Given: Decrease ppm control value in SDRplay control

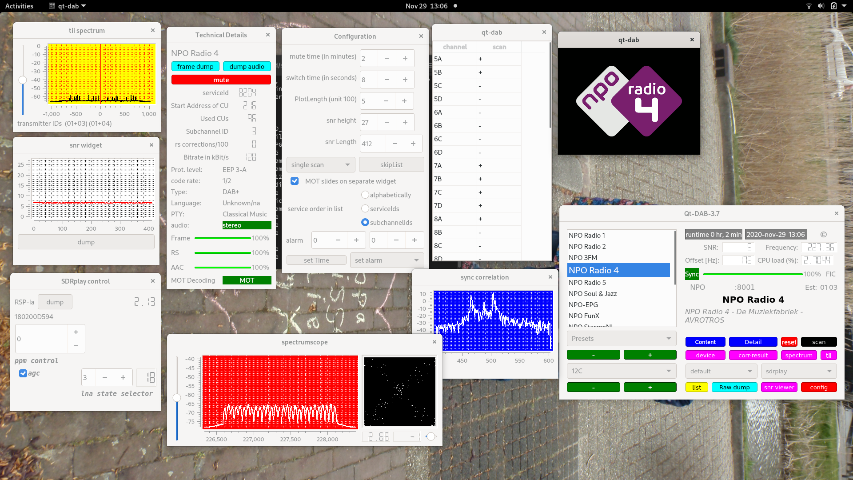Looking at the screenshot, I should [76, 346].
